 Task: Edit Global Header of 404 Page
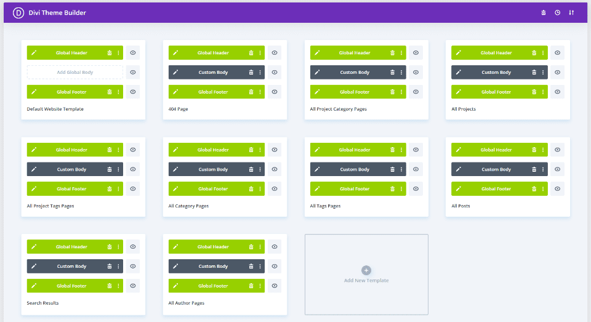click(175, 53)
